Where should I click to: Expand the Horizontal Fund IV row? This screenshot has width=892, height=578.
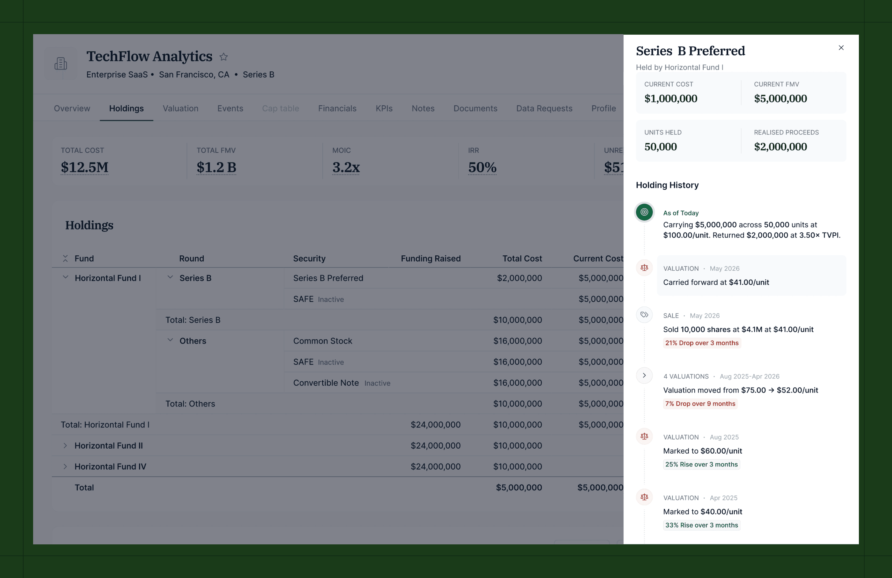65,467
